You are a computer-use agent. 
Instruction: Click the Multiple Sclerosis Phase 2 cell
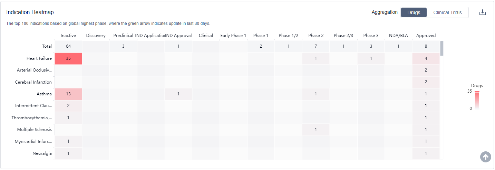[x=316, y=130]
